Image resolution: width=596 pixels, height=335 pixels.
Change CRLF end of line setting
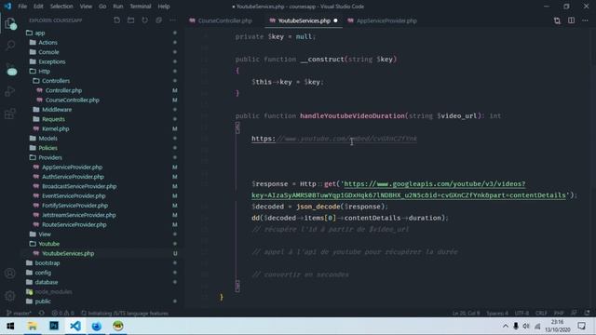point(541,314)
